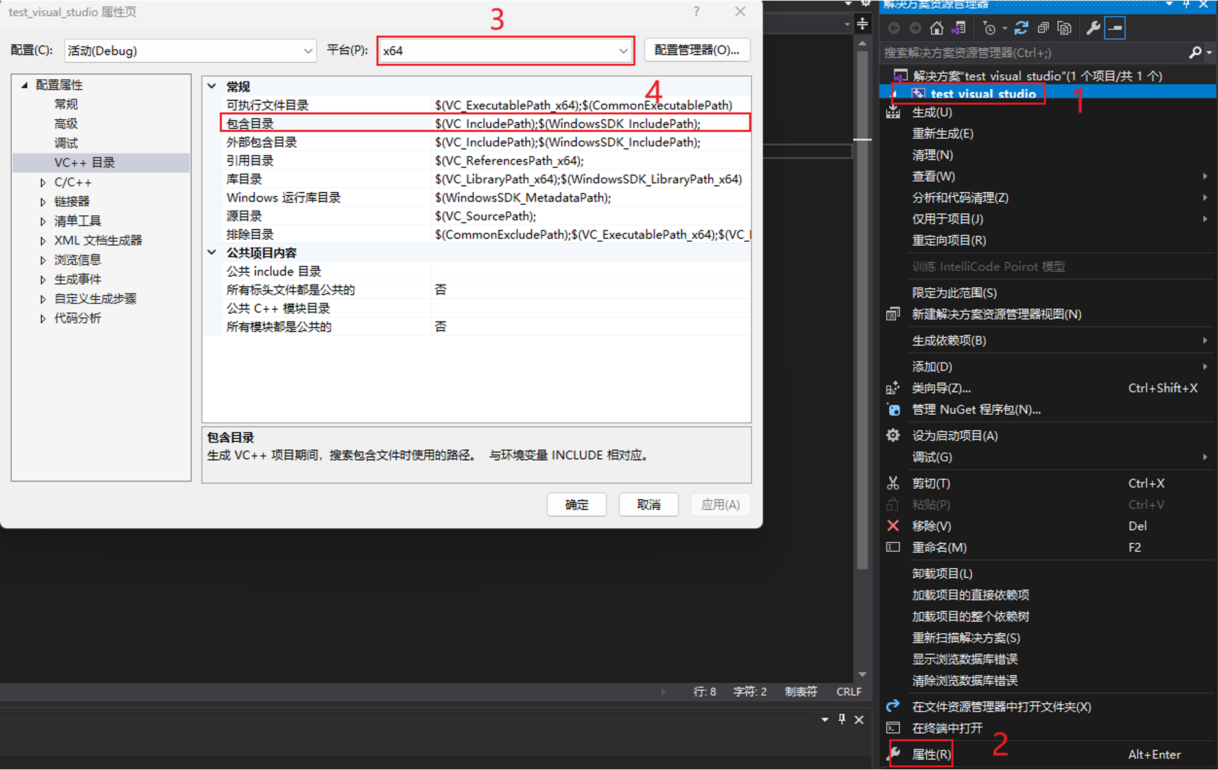
Task: Click the forward arrow in Solution Explorer toolbar
Action: 915,28
